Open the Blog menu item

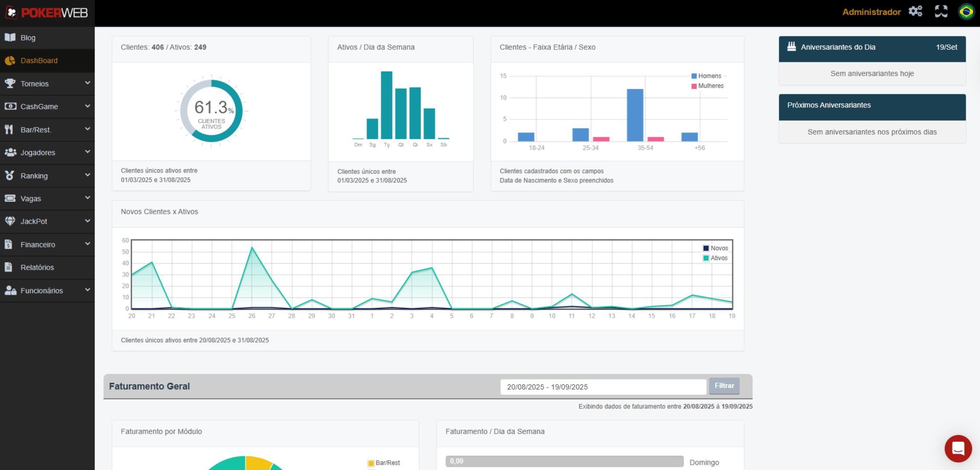[x=28, y=37]
